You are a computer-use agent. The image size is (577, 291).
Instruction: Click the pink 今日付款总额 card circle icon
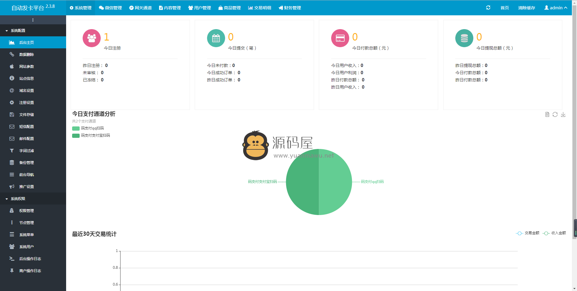point(340,38)
